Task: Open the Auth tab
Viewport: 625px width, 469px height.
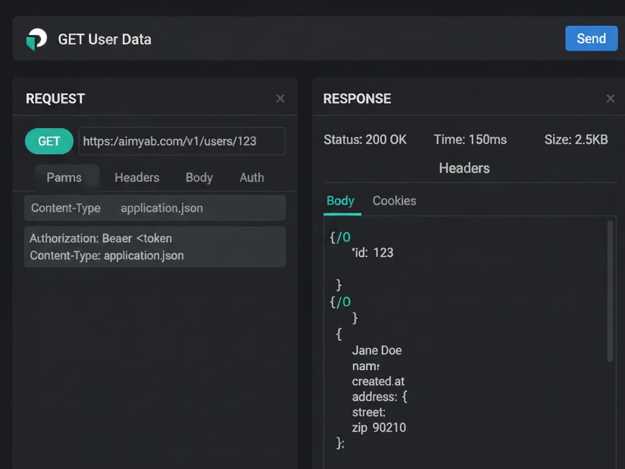Action: tap(251, 178)
